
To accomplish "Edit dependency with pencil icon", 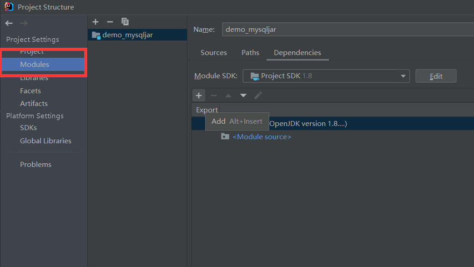I will (x=258, y=96).
